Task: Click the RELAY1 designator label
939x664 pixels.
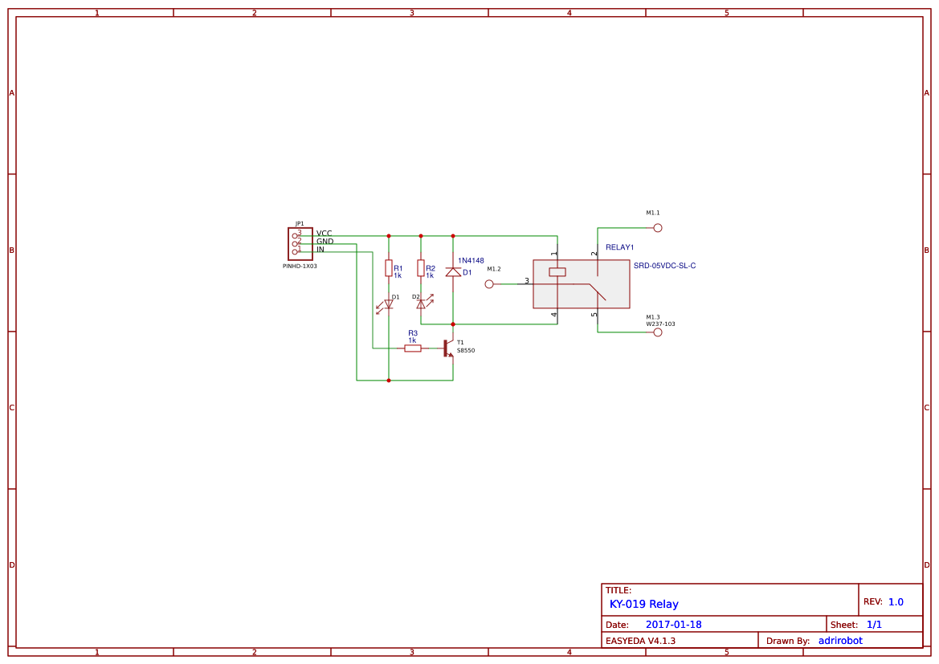Action: [620, 247]
